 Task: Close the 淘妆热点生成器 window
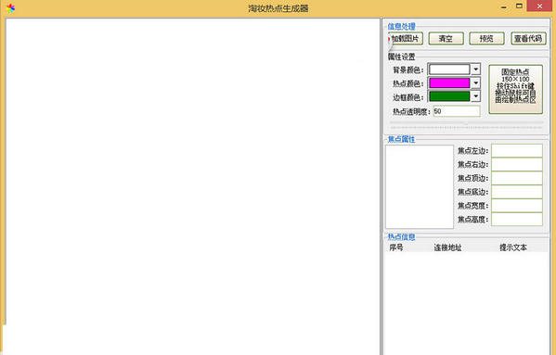pyautogui.click(x=539, y=6)
